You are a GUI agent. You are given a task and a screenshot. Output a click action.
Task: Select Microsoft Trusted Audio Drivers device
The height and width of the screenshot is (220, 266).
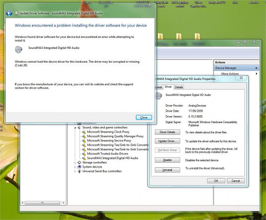[107, 154]
